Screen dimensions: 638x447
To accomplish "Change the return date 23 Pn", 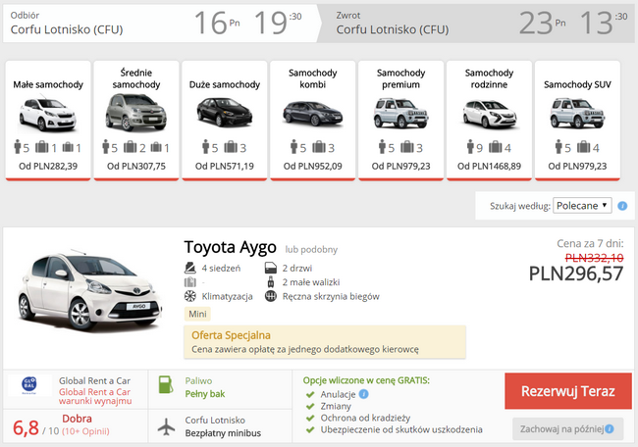I will coord(543,23).
